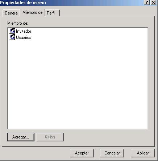Open the Perfil tab
Image resolution: width=158 pixels, height=161 pixels.
pos(52,13)
